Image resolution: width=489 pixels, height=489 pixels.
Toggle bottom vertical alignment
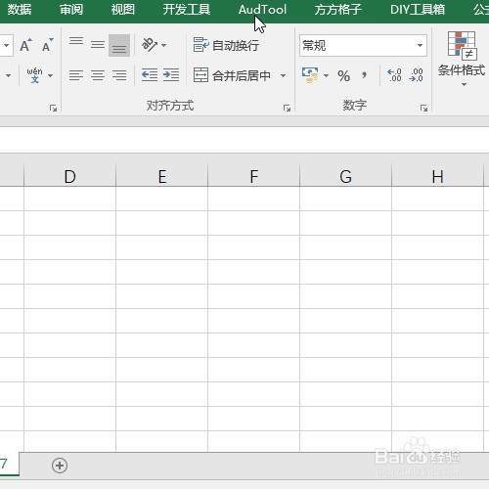pyautogui.click(x=119, y=45)
